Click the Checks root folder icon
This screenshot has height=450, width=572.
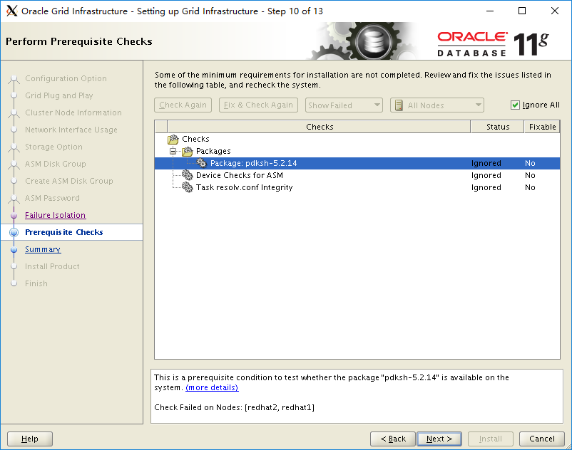click(173, 139)
